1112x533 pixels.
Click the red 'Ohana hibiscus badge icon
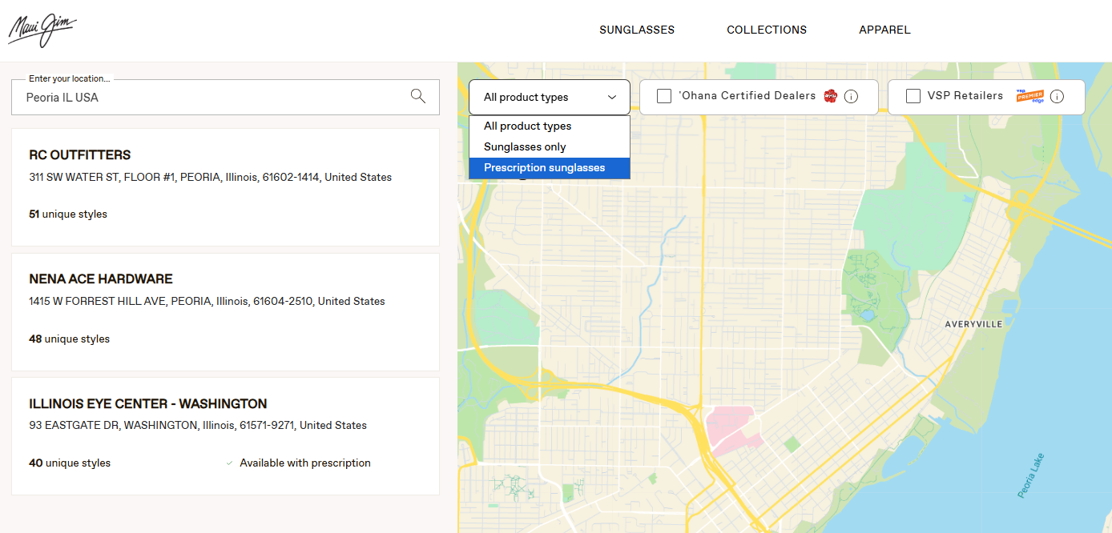pyautogui.click(x=831, y=96)
